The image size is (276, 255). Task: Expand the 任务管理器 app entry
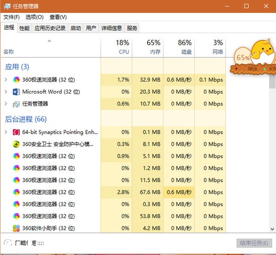pyautogui.click(x=6, y=104)
